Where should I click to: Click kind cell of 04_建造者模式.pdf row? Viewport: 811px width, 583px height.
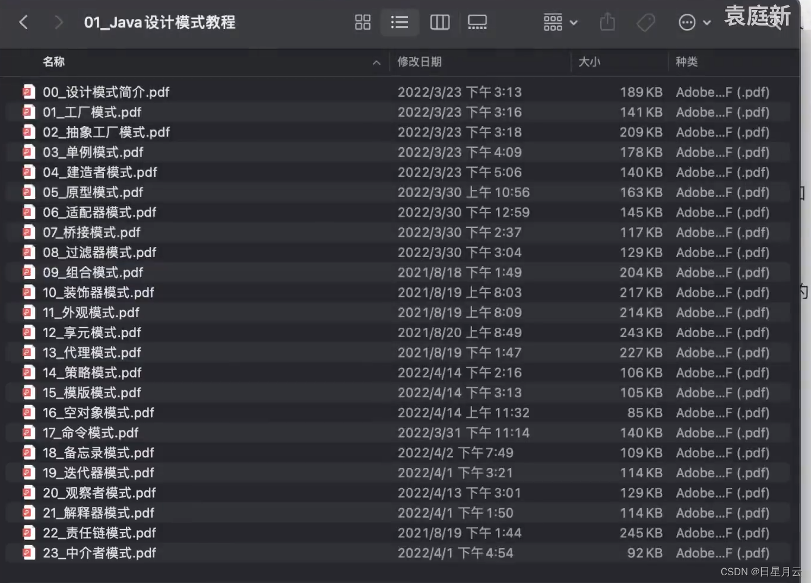pos(723,172)
